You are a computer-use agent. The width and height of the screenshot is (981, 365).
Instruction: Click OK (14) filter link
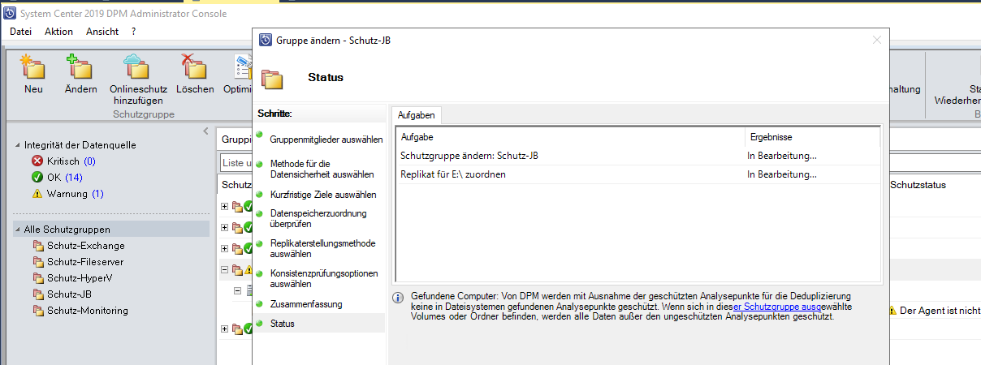click(64, 178)
